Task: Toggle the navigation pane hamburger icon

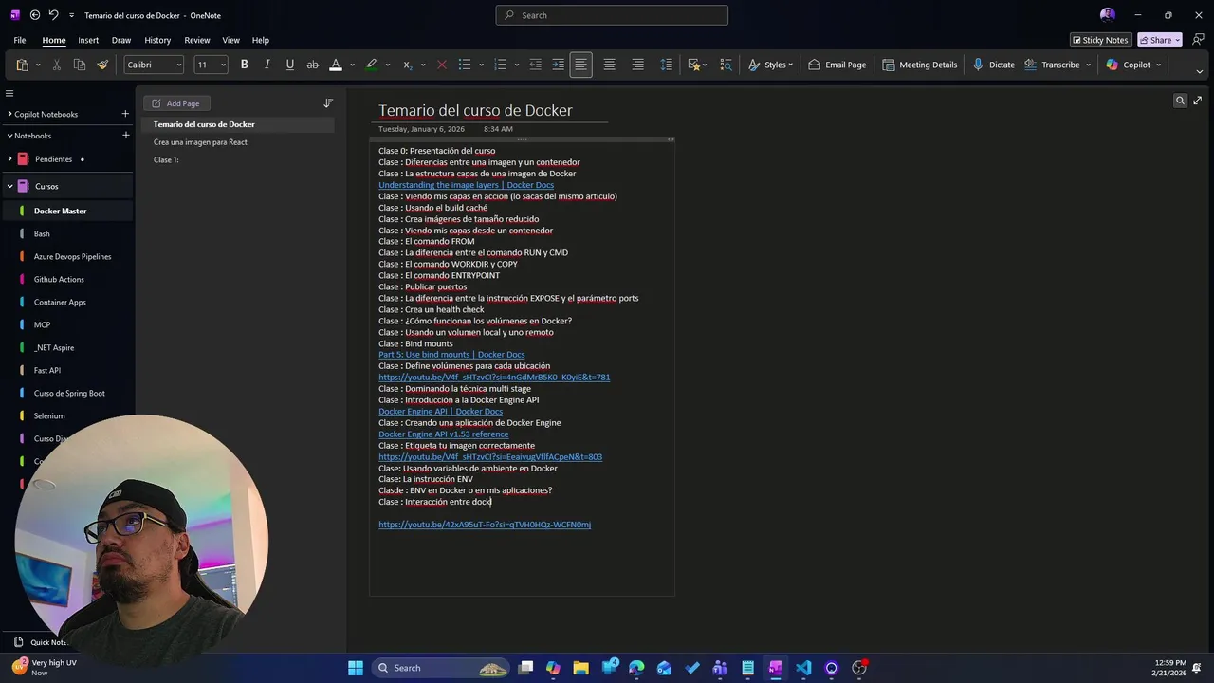Action: coord(9,93)
